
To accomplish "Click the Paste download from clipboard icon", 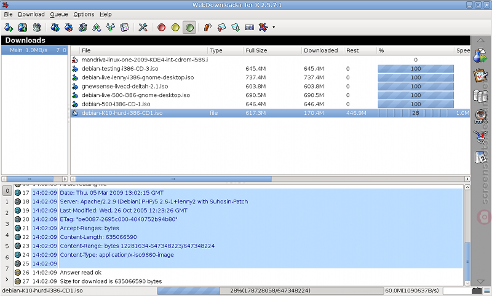I will 23,28.
